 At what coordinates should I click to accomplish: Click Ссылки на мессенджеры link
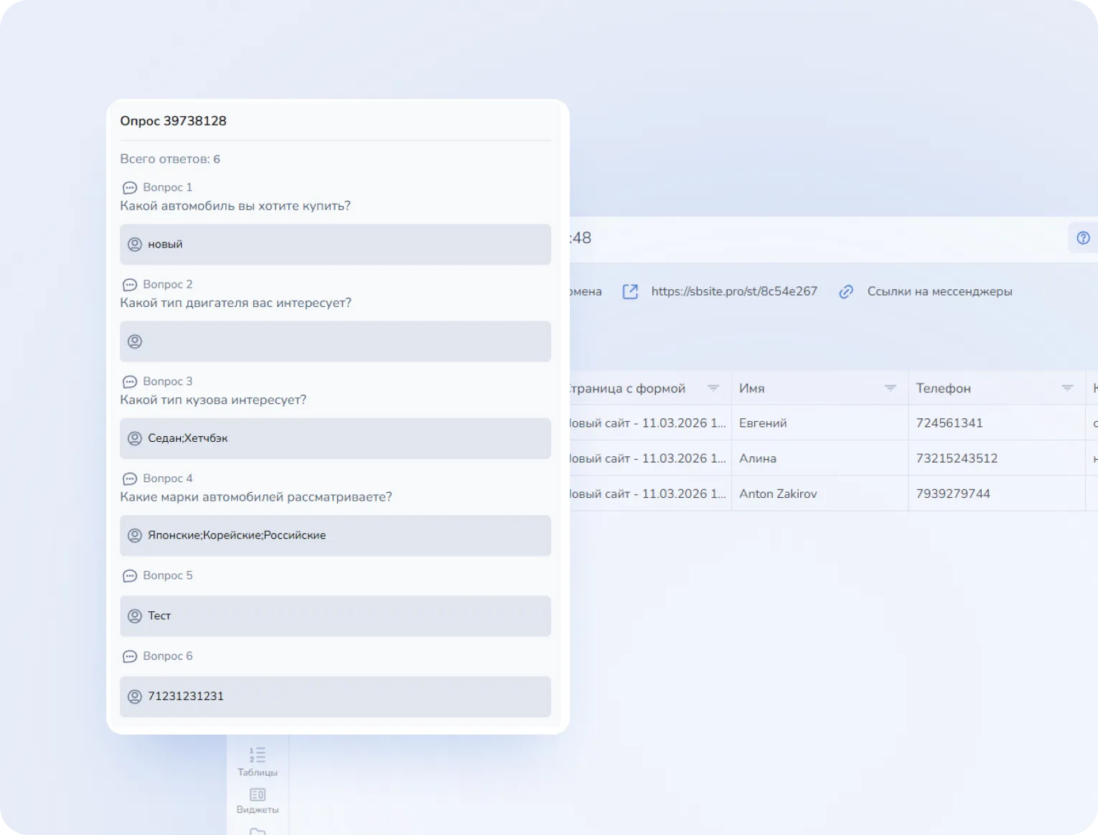pos(939,291)
